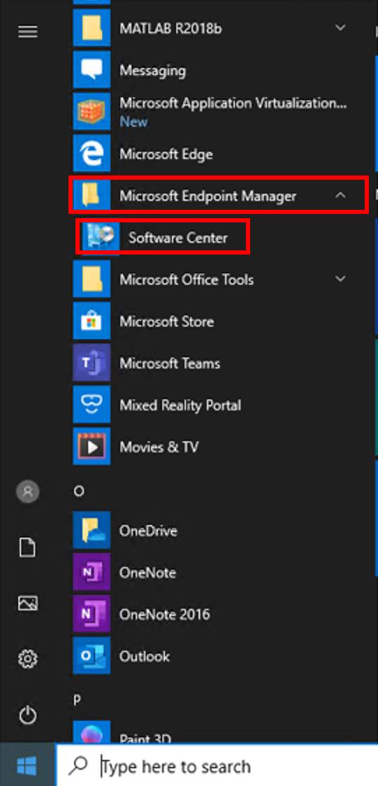This screenshot has width=378, height=786.
Task: Click the Microsoft Office Tools folder icon
Action: (x=92, y=279)
